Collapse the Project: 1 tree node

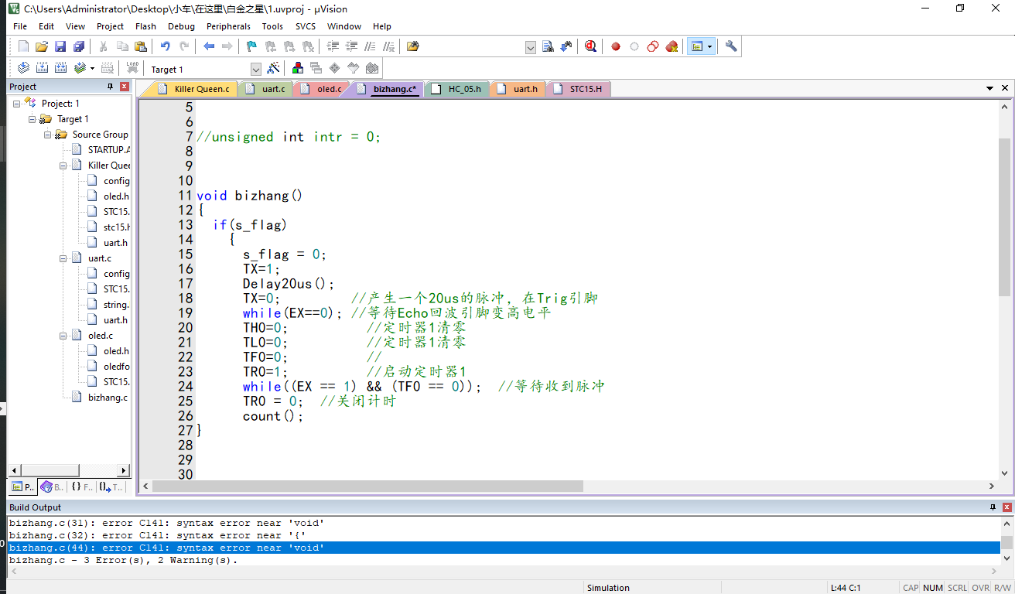[x=16, y=103]
